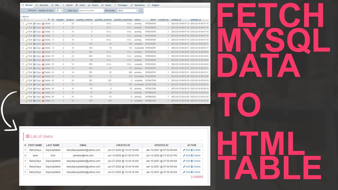
Task: Click the janedoe@ims.com email cell
Action: coord(83,155)
